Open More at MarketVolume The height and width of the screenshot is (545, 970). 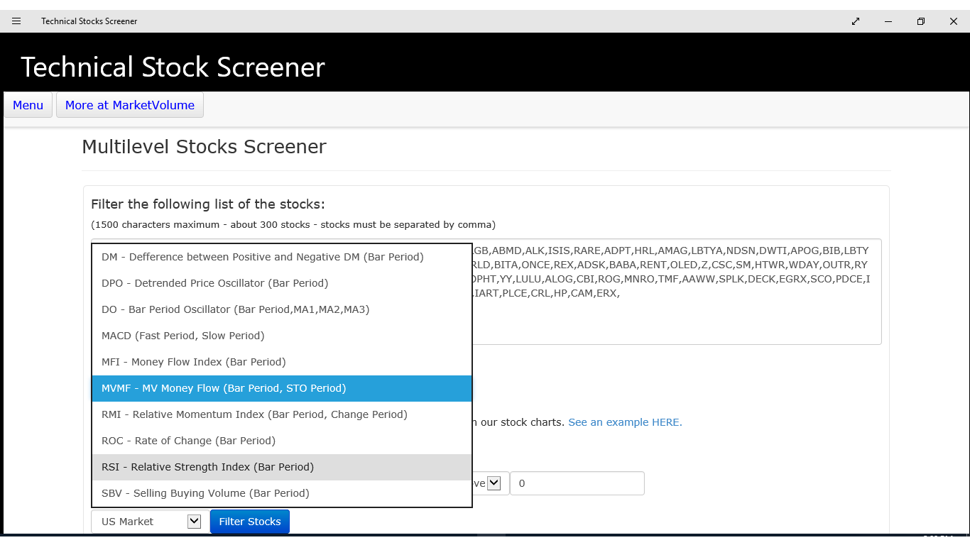tap(130, 105)
